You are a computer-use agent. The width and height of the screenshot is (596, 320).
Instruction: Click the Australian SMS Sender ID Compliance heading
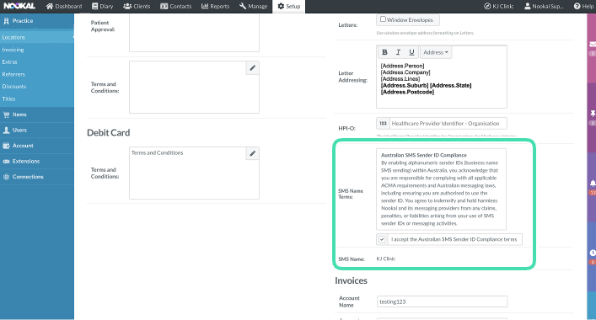point(424,155)
